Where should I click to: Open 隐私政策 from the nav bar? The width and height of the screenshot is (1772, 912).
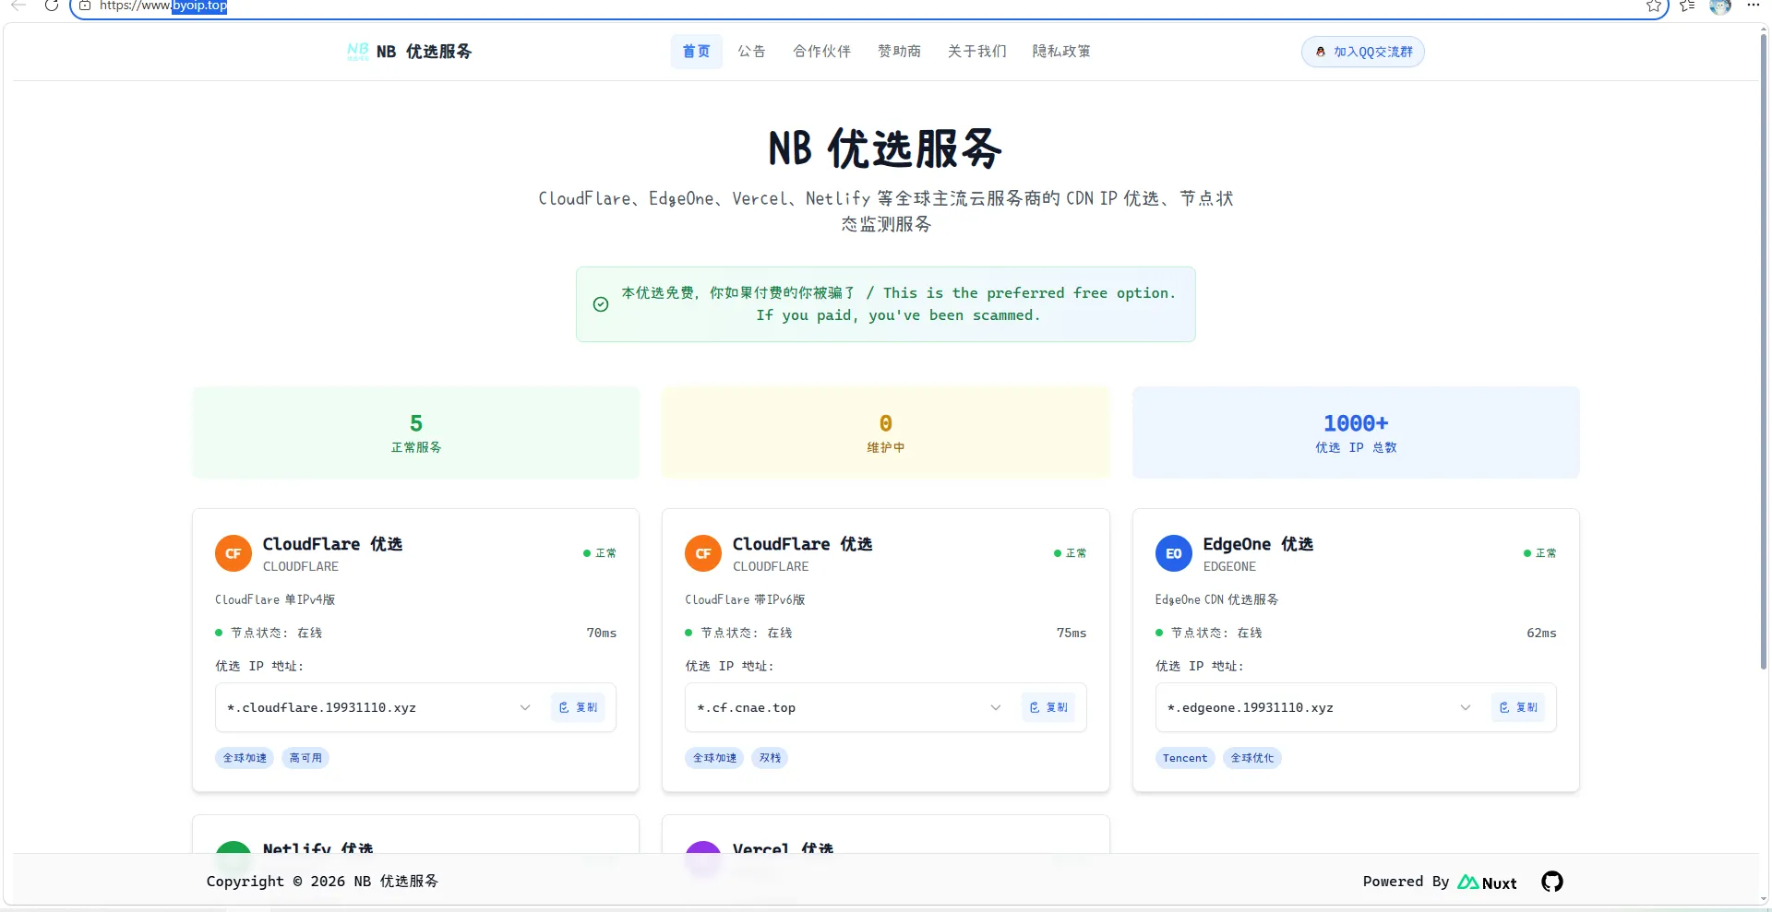[x=1061, y=52]
